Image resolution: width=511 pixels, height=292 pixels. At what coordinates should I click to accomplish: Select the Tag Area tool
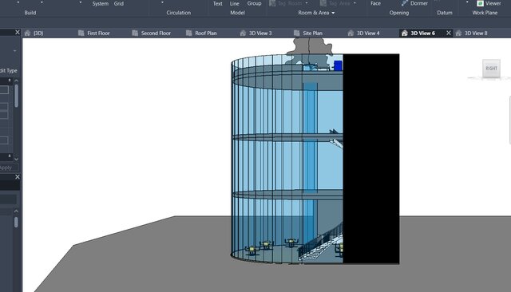(335, 3)
